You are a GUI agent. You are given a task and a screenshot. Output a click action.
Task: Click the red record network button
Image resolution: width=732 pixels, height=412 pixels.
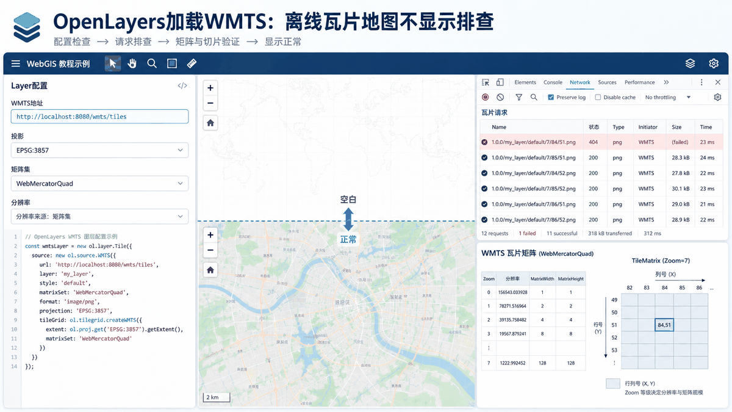click(x=486, y=97)
